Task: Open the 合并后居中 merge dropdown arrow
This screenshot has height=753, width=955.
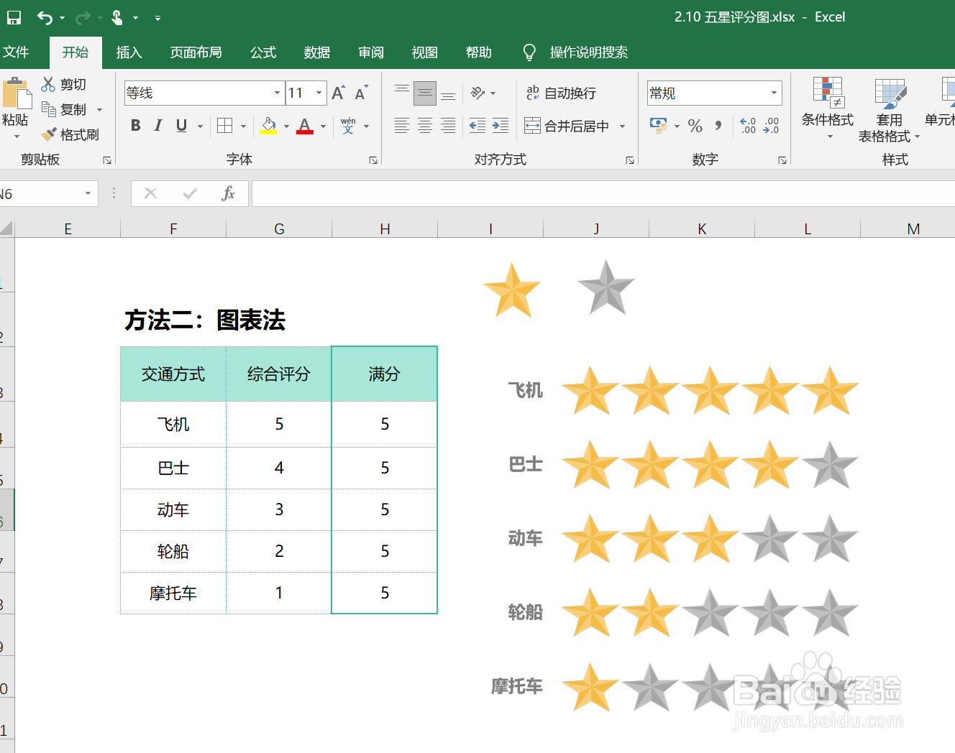Action: (x=623, y=126)
